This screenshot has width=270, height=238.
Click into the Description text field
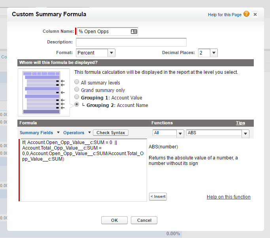131,42
